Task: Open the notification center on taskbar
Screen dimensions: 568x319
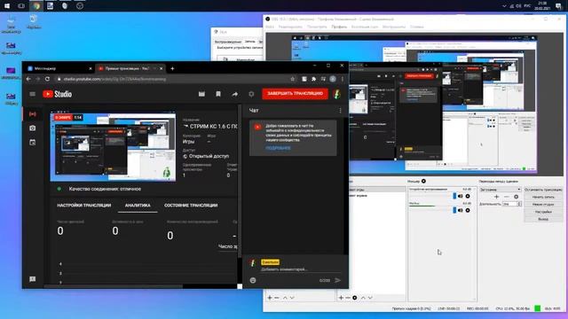Action: pos(559,6)
